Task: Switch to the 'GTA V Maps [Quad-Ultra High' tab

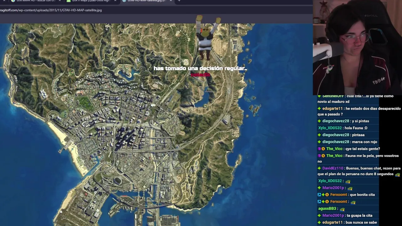Action: click(90, 1)
